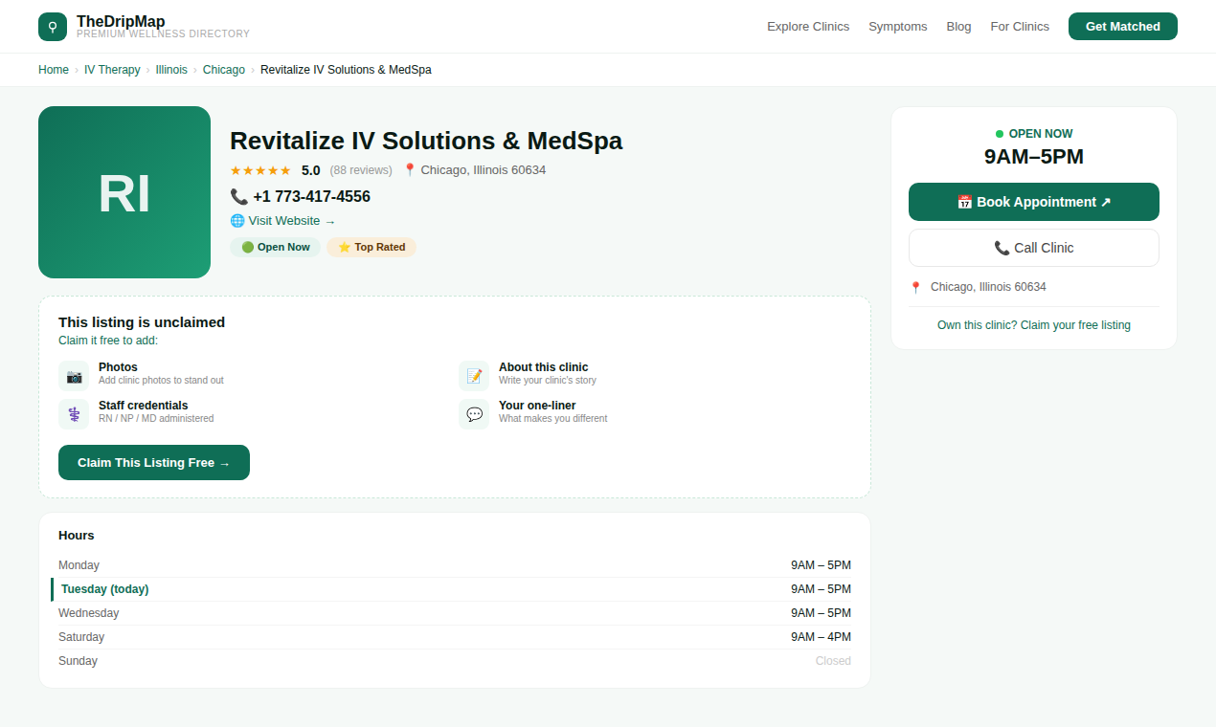Click the TheDripMap brand name
Image resolution: width=1216 pixels, height=727 pixels.
[x=121, y=21]
